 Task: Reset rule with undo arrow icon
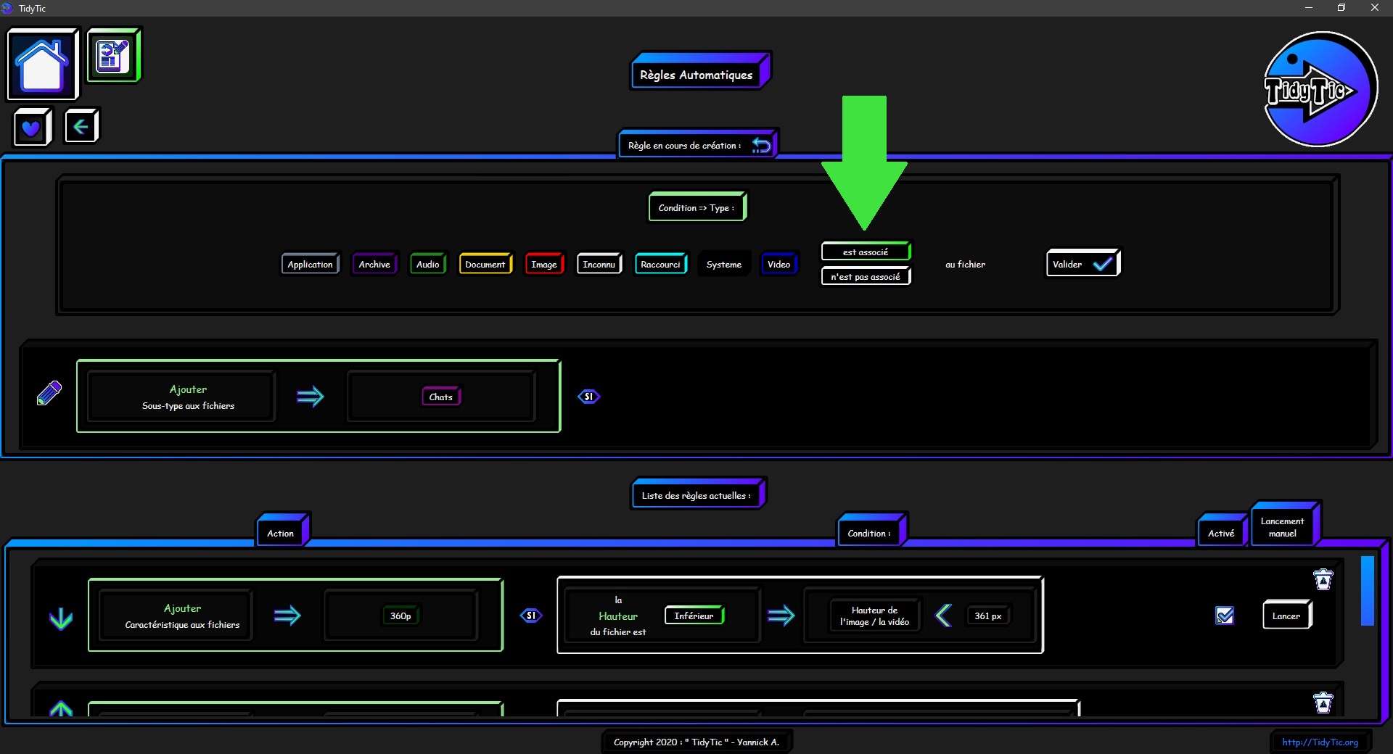coord(761,146)
